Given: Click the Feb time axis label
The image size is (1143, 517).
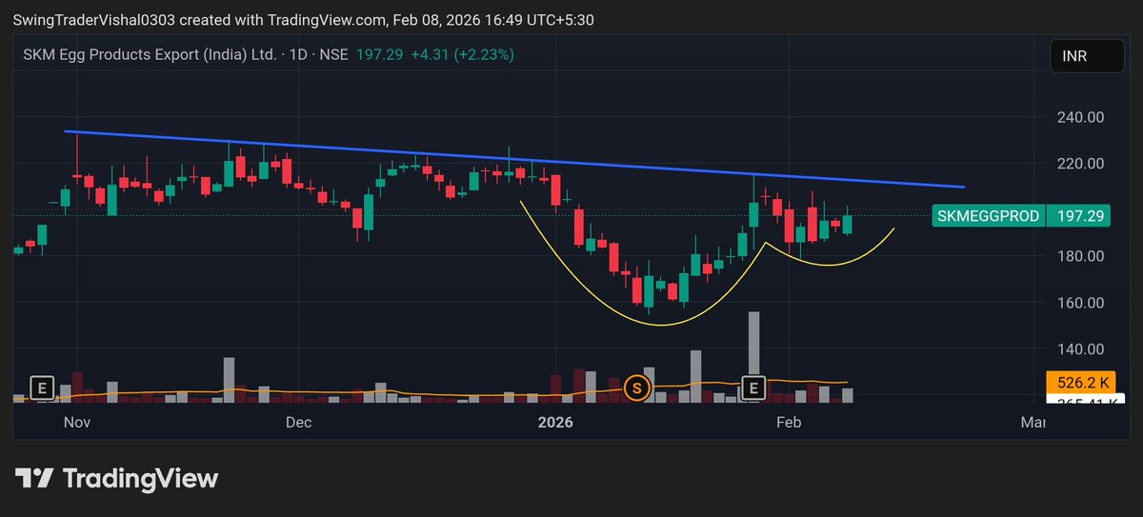Looking at the screenshot, I should (x=788, y=422).
